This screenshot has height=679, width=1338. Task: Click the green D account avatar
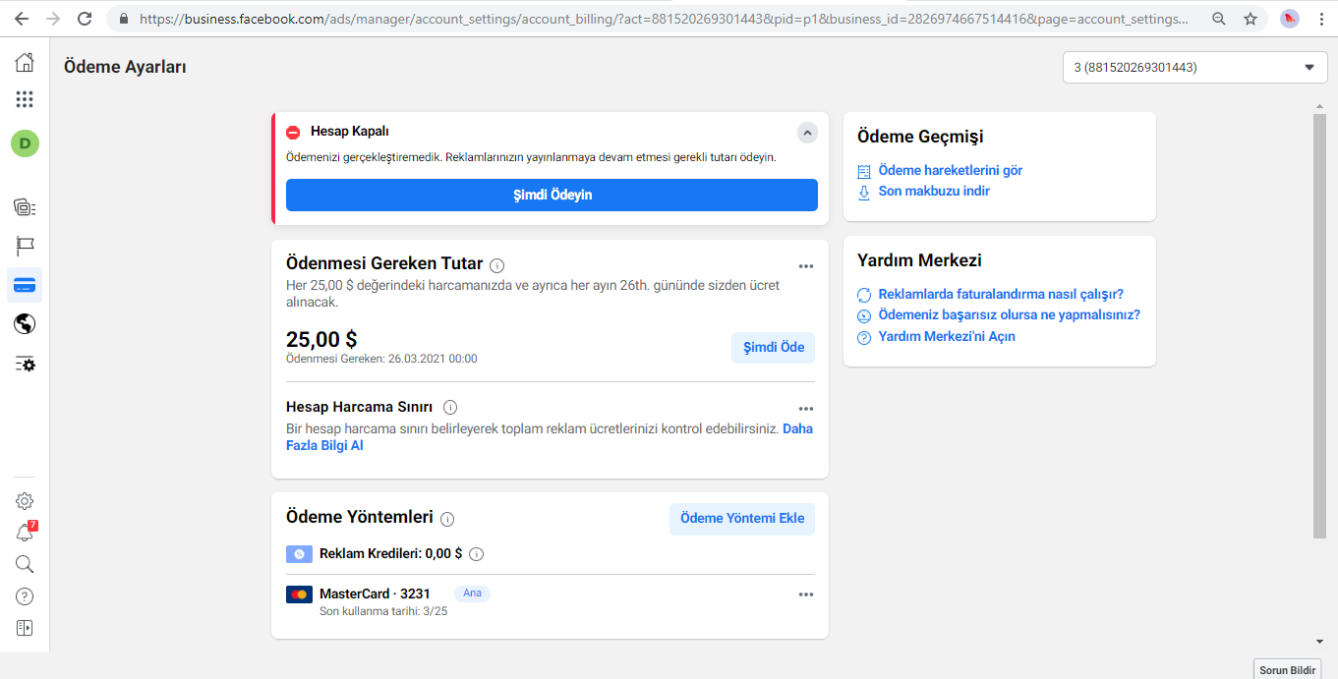point(25,143)
